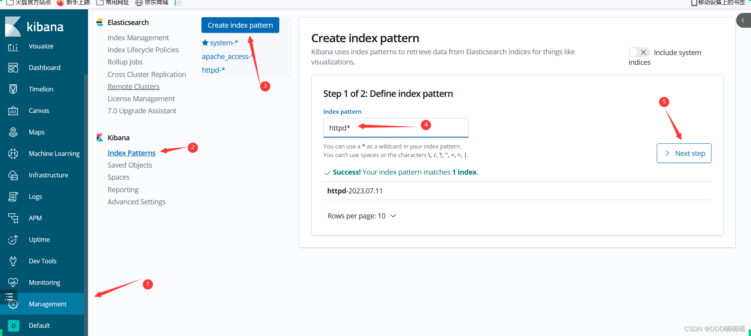Click the Index pattern input field
The height and width of the screenshot is (336, 751).
click(x=396, y=128)
